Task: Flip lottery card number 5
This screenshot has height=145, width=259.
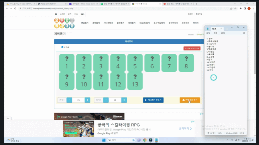Action: 135,63
